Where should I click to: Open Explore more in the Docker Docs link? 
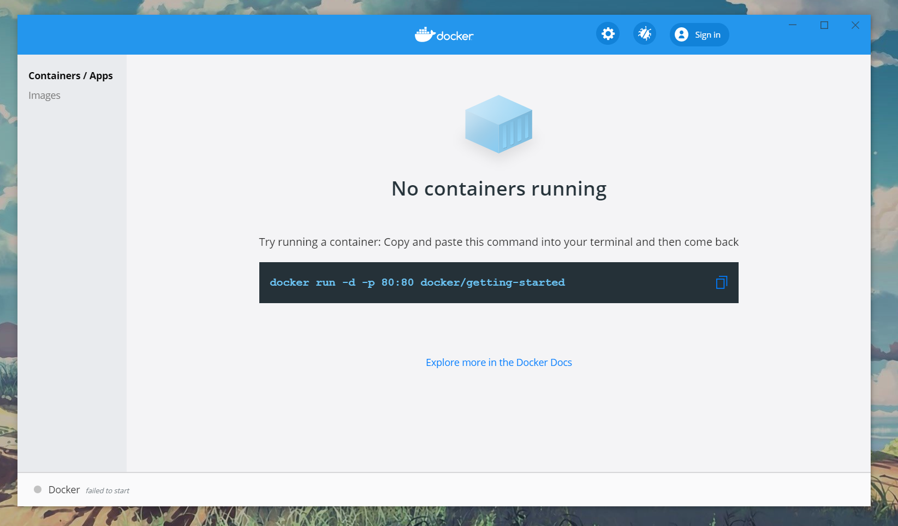[x=499, y=362]
